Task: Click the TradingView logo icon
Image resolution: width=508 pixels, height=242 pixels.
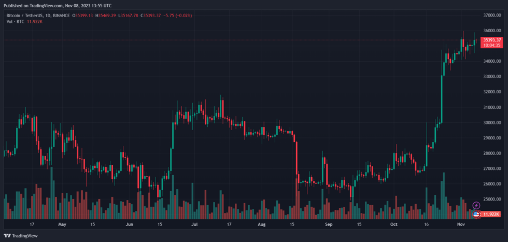Action: [7, 236]
